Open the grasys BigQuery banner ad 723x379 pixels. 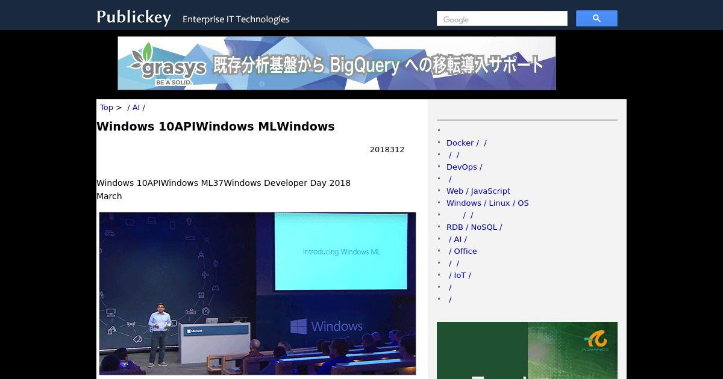337,63
